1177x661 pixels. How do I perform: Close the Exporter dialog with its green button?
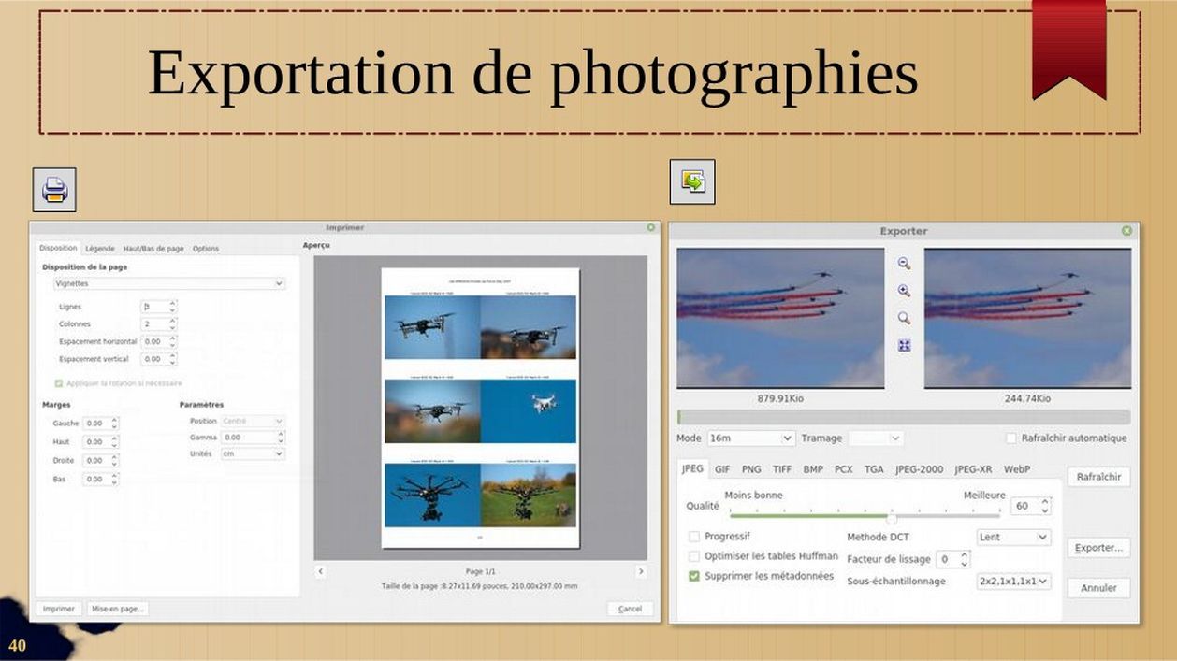click(1126, 230)
